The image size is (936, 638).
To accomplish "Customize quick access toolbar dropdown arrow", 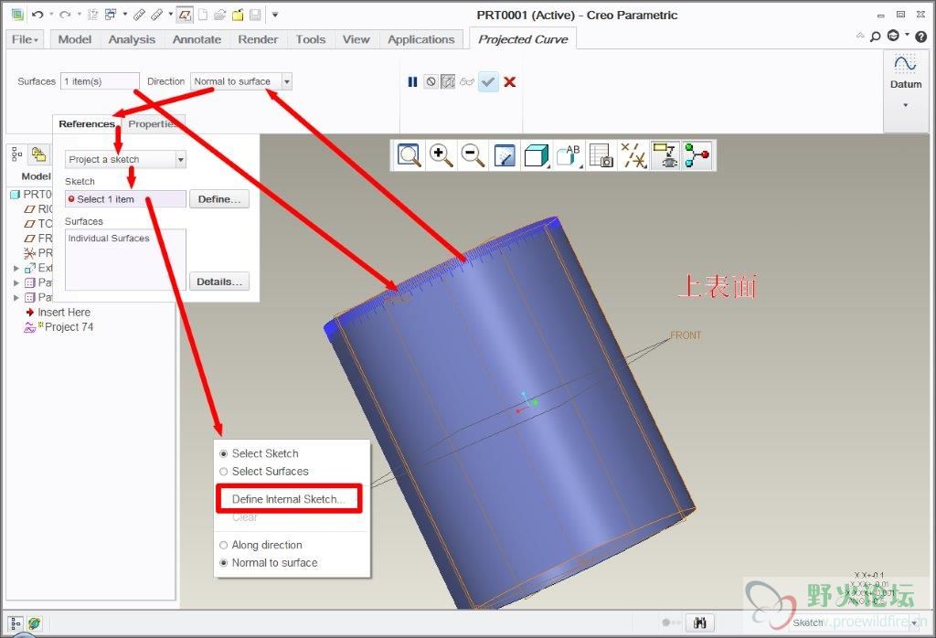I will click(x=275, y=15).
